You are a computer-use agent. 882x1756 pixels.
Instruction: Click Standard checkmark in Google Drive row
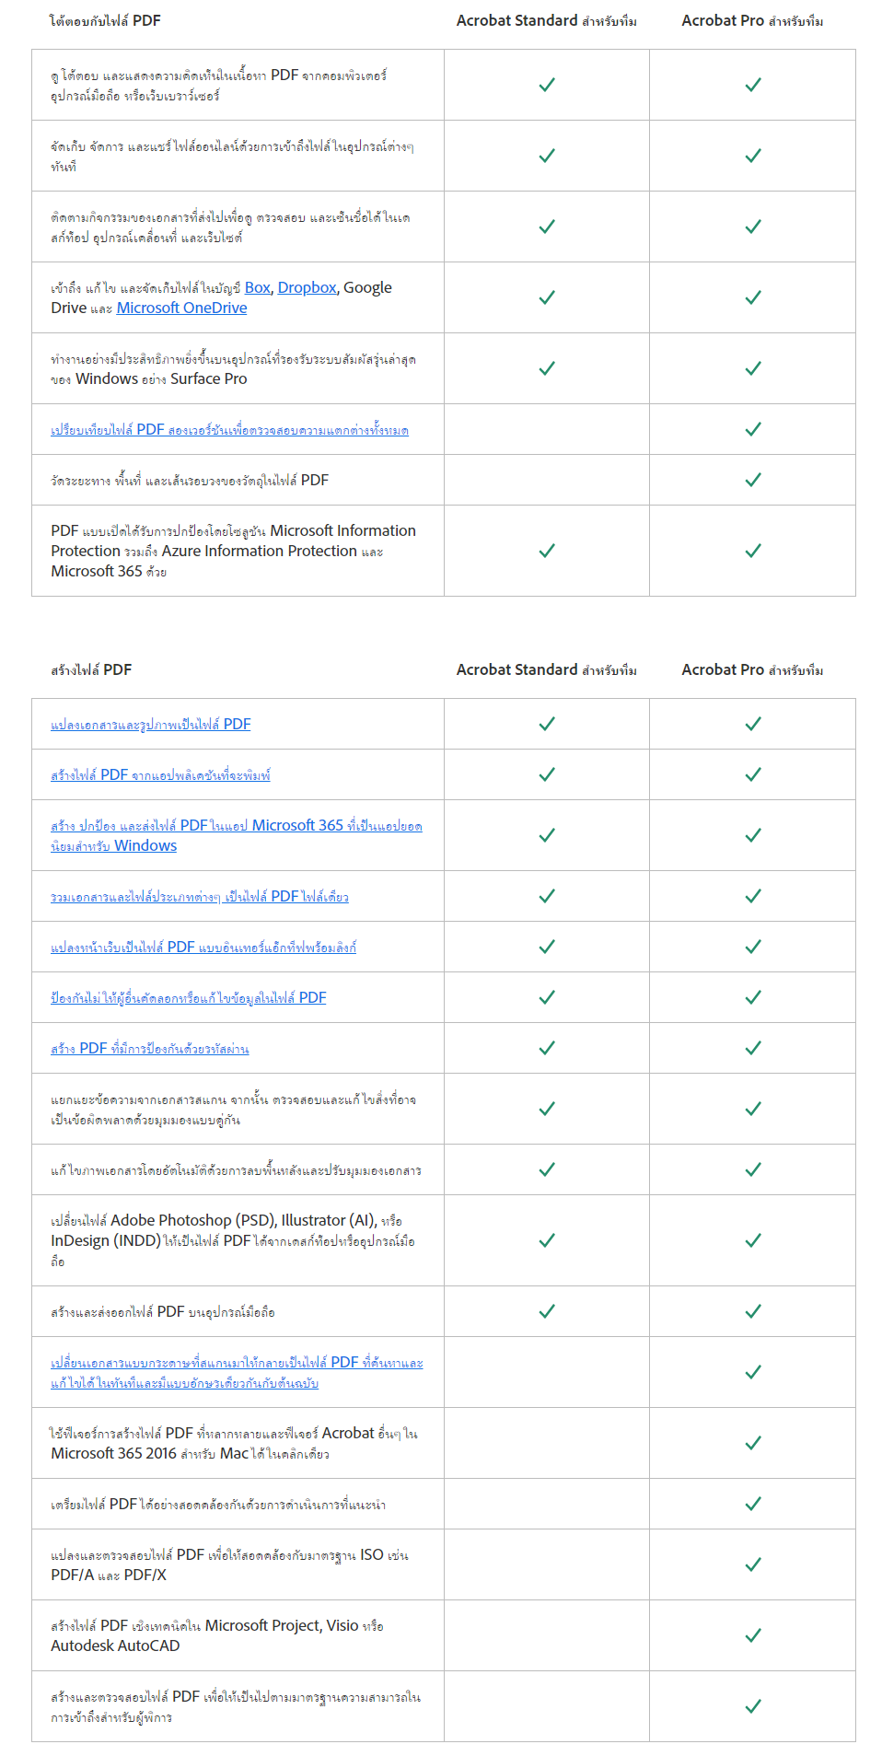(x=547, y=297)
